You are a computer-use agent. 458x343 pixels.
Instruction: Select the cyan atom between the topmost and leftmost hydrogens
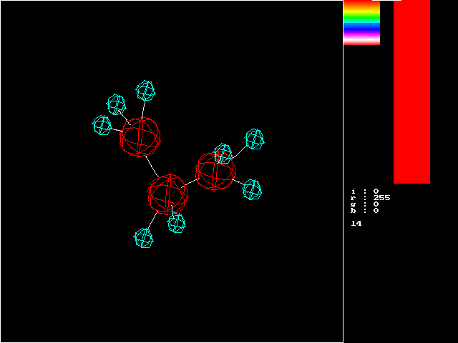pos(116,104)
